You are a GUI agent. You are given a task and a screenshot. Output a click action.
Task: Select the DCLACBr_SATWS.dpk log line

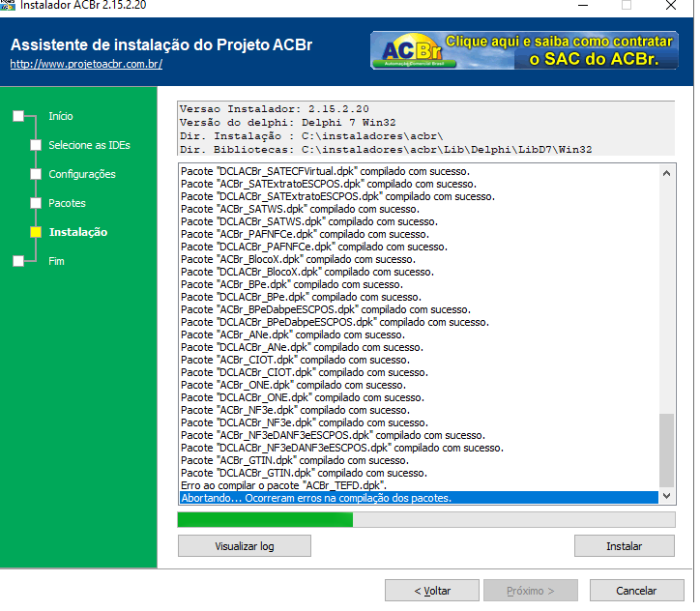pyautogui.click(x=419, y=221)
